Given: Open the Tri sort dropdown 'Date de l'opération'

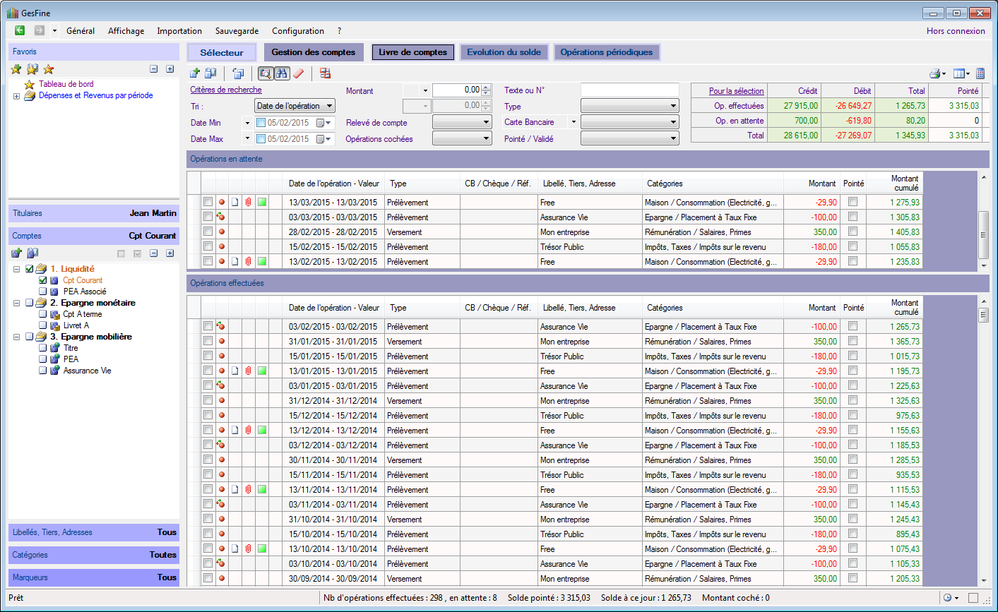Looking at the screenshot, I should tap(294, 106).
